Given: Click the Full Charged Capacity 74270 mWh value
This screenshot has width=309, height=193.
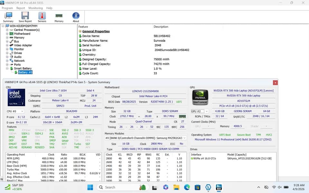Looking at the screenshot, I should [161, 64].
